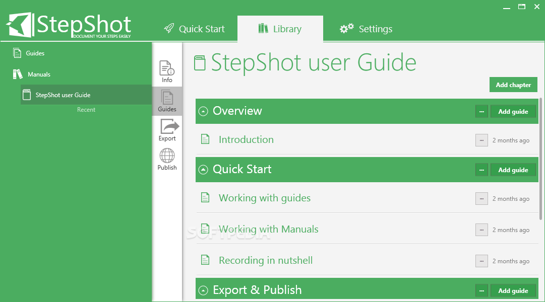Click the Overview chapter title
The image size is (545, 302).
[x=237, y=111]
